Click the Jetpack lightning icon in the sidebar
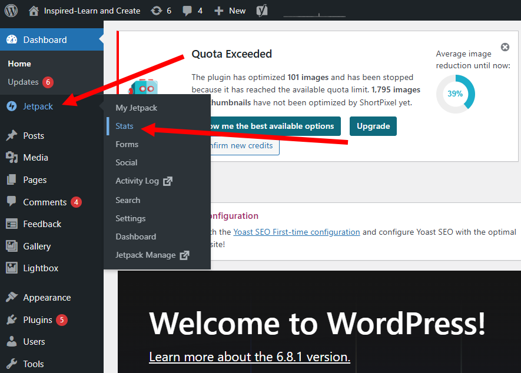The image size is (521, 373). (x=12, y=106)
